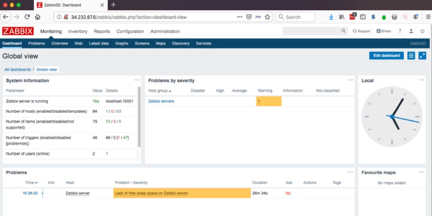The height and width of the screenshot is (216, 432).
Task: Open Firefox library icon
Action: click(x=342, y=17)
